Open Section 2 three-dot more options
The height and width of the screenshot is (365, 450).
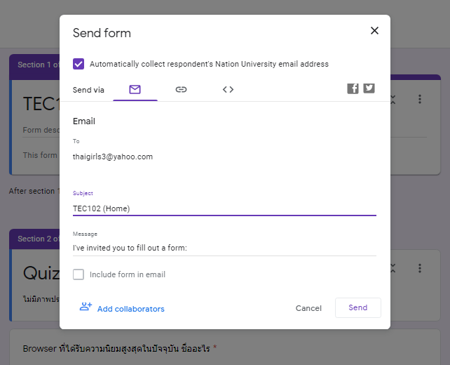[419, 268]
